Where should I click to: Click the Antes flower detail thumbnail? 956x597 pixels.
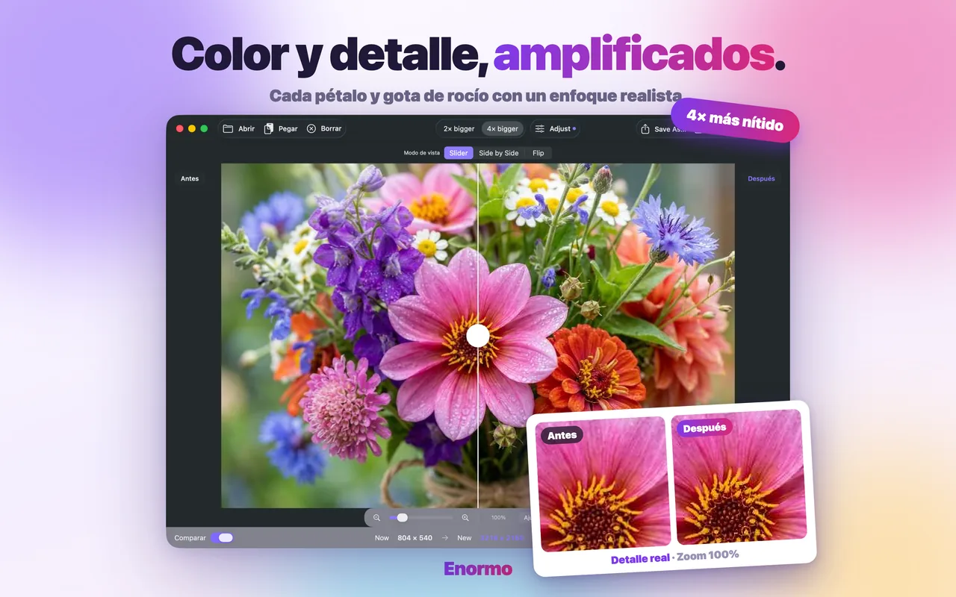[x=603, y=485]
